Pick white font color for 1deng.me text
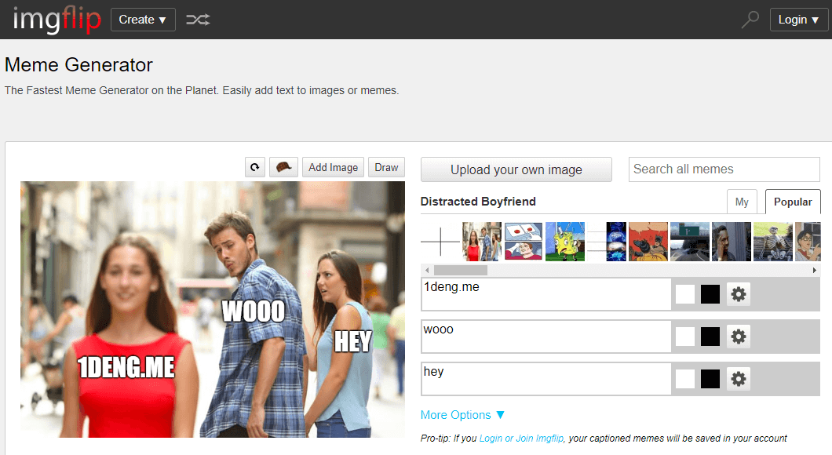Viewport: 832px width, 455px height. [x=685, y=293]
